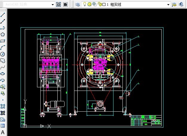
Task: Click the Multiline Text tool
Action: (3, 132)
